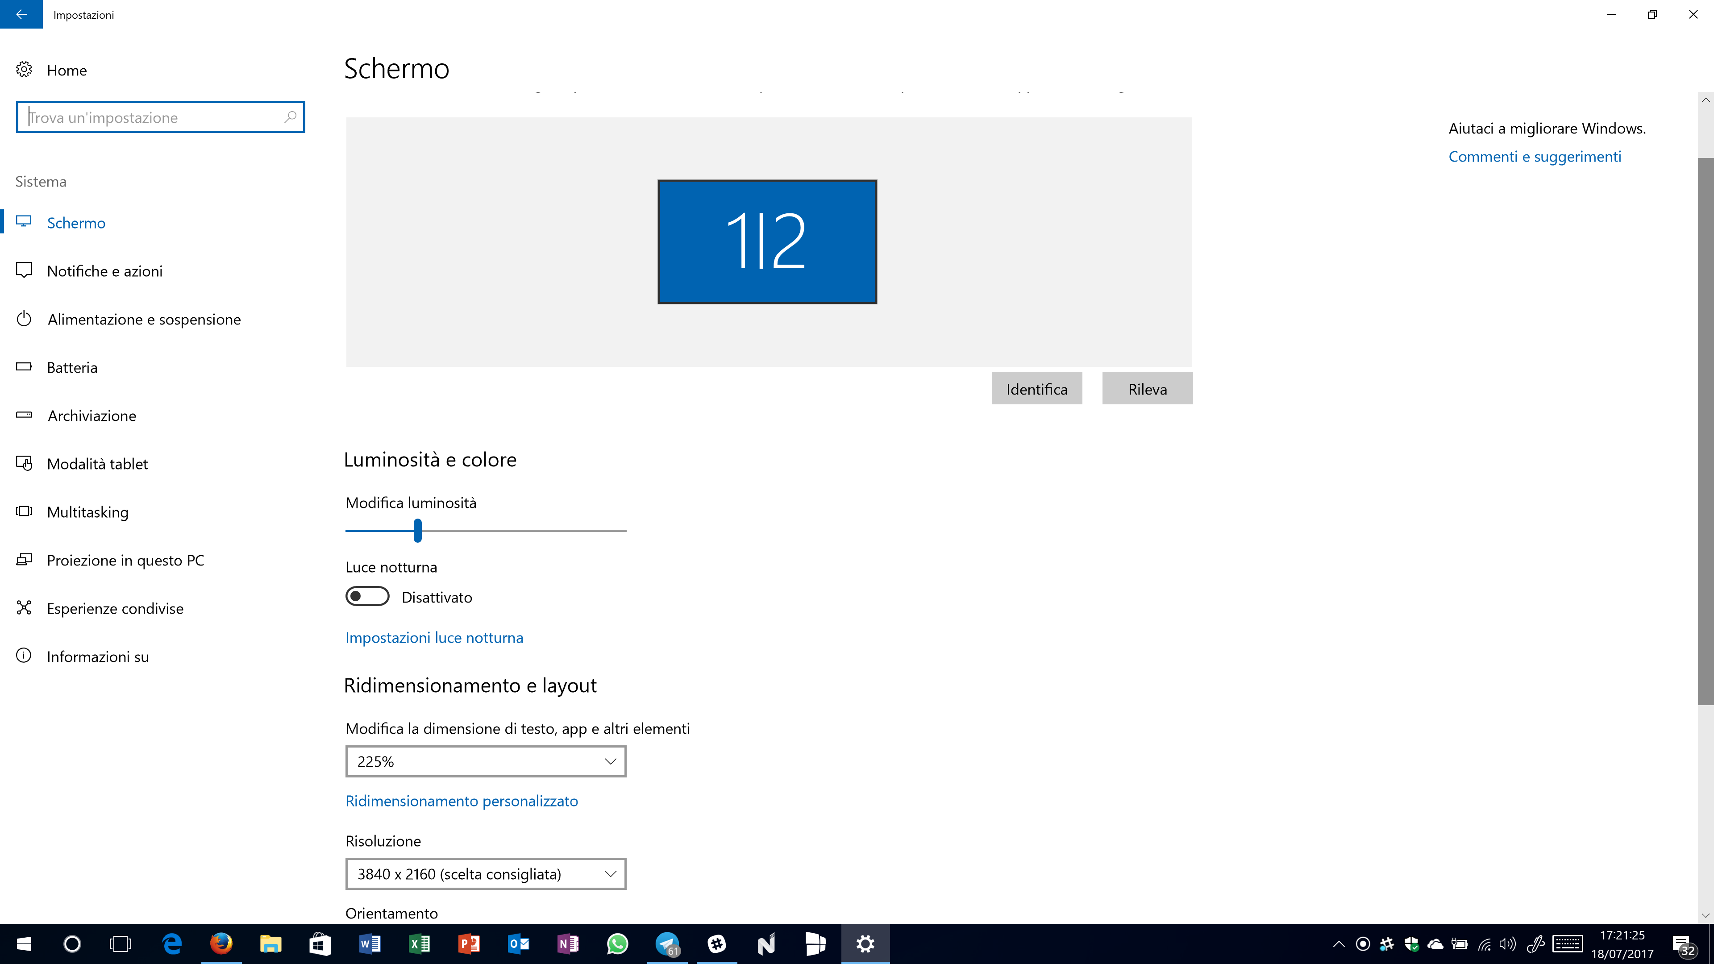The width and height of the screenshot is (1714, 964).
Task: Launch OneNote from the taskbar
Action: 568,943
